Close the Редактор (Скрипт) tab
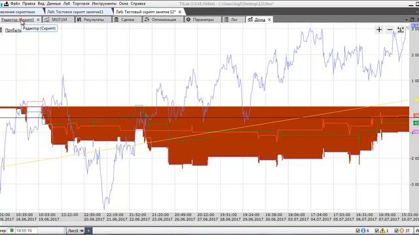The height and width of the screenshot is (235, 419). (38, 20)
